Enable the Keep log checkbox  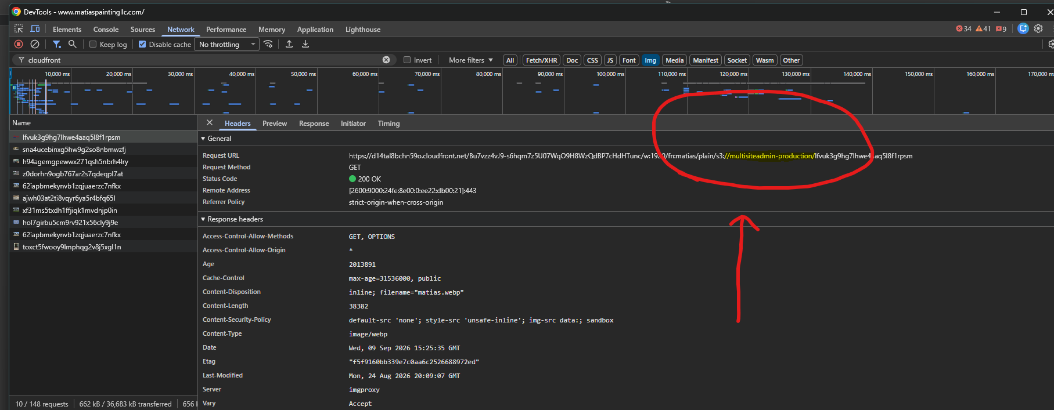pyautogui.click(x=93, y=44)
